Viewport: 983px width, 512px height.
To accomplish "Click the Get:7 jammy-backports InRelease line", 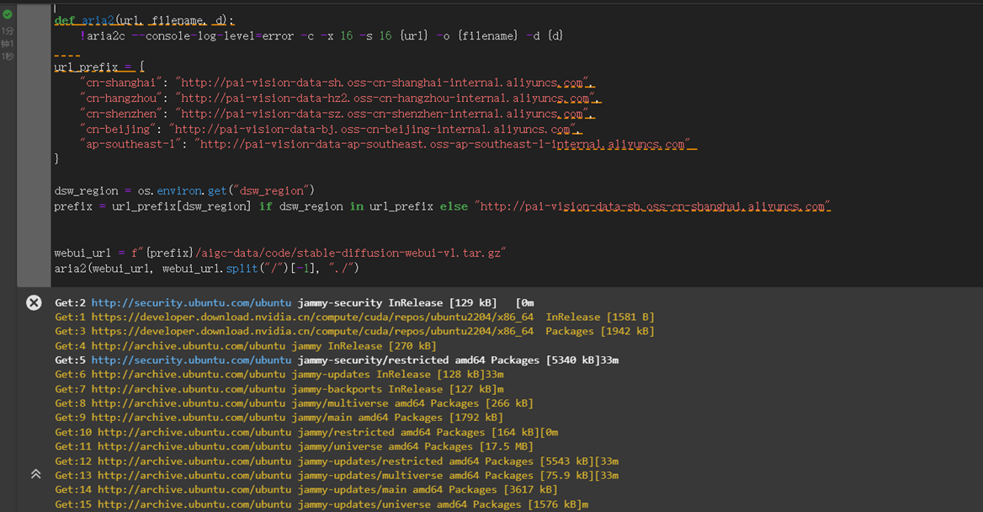I will point(279,389).
